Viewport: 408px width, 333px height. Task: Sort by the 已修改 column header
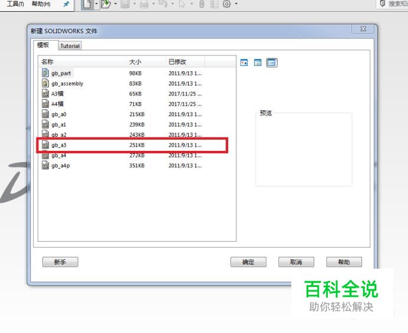pos(185,62)
